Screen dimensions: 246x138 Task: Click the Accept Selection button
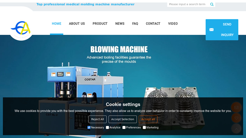[122, 119]
